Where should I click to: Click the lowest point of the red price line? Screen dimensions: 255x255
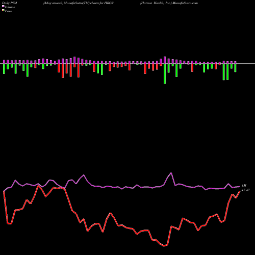tap(164, 246)
